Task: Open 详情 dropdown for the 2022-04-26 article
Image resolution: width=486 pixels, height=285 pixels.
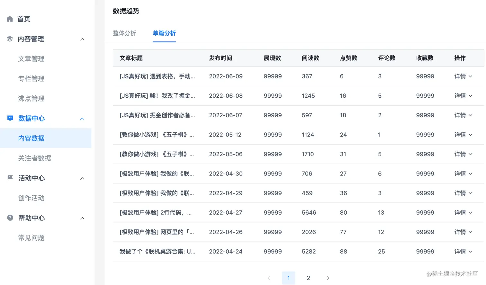Action: tap(463, 232)
